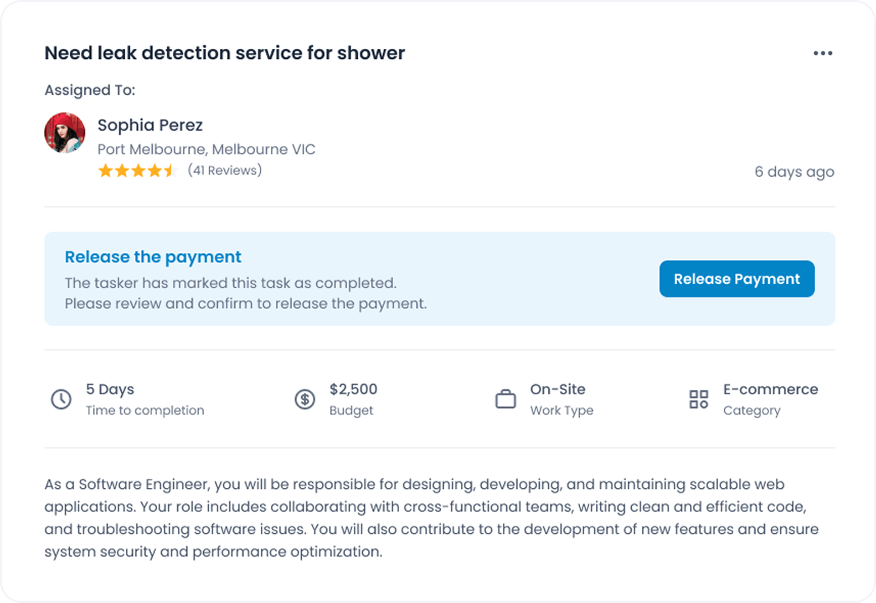Click the dollar sign budget icon
The image size is (876, 603).
(x=305, y=399)
